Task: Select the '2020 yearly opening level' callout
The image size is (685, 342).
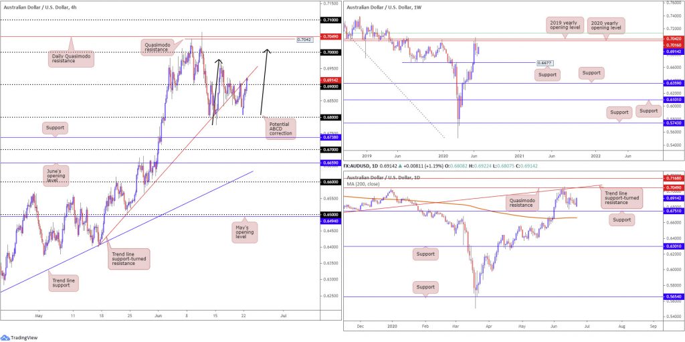Action: (x=606, y=24)
